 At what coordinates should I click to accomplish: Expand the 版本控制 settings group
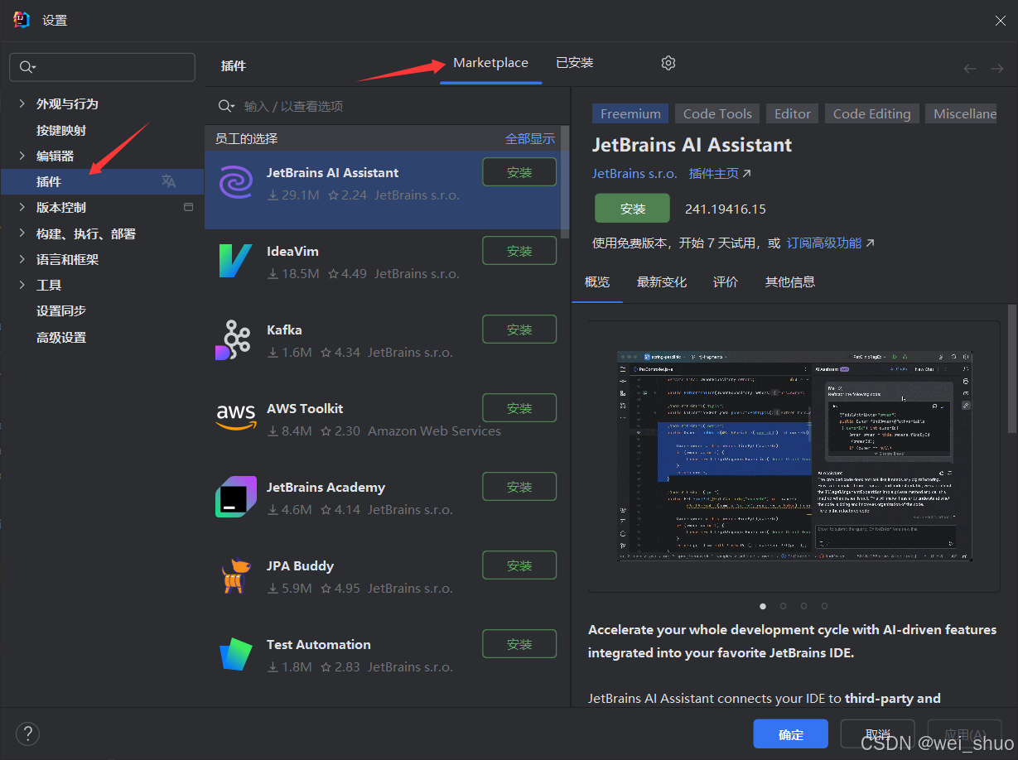(22, 207)
